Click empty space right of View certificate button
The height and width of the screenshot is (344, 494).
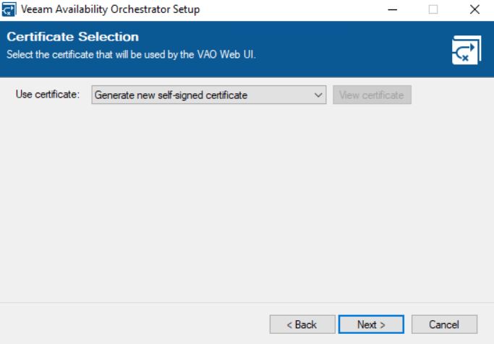tap(452, 95)
